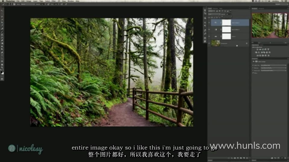Viewport: 289px width, 162px height.
Task: Open the File menu
Action: pyautogui.click(x=18, y=1)
